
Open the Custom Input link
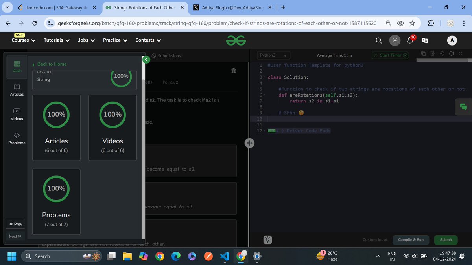click(375, 239)
